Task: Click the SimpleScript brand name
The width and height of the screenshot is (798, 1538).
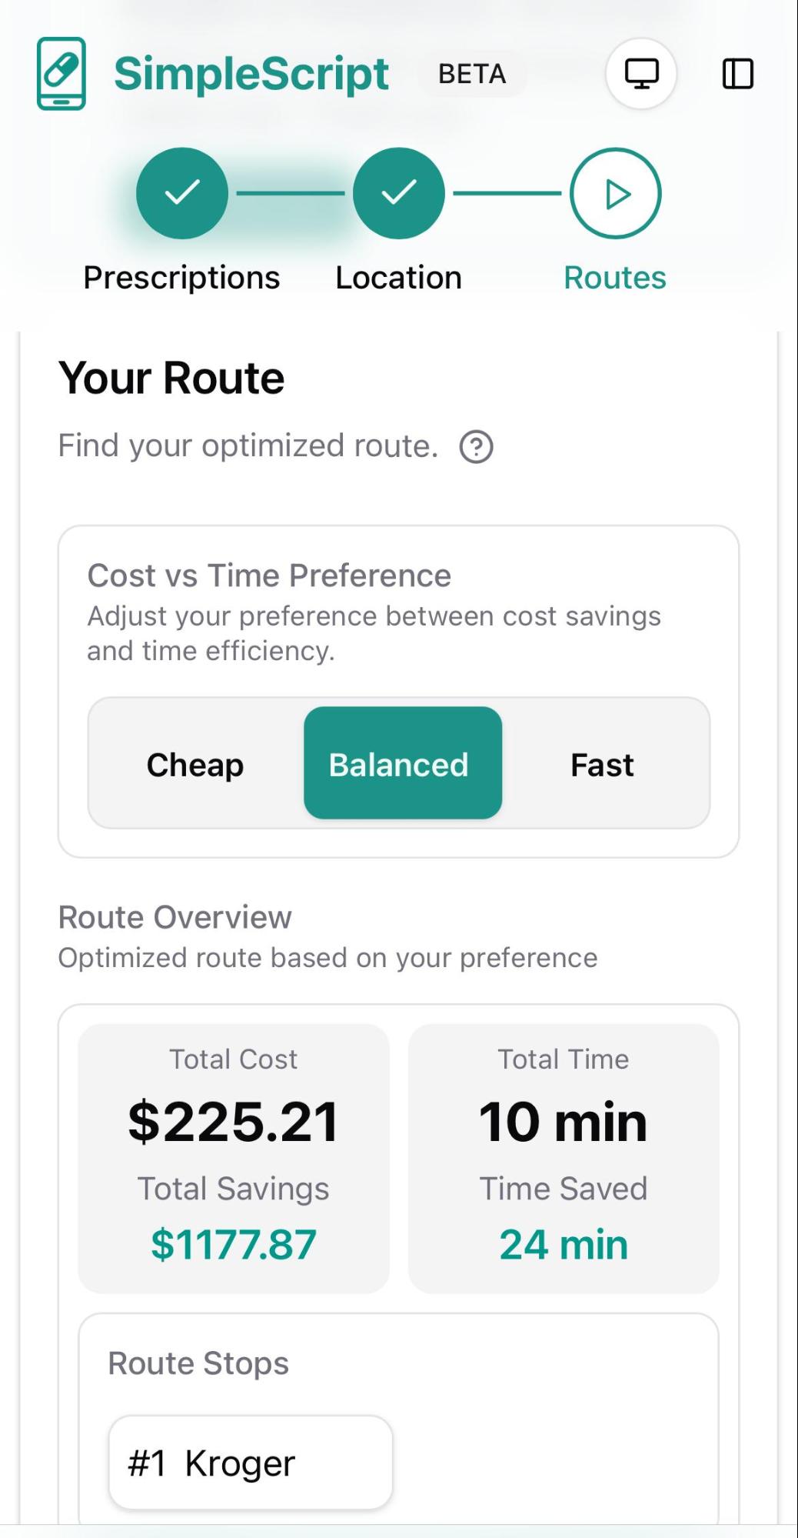Action: 251,74
